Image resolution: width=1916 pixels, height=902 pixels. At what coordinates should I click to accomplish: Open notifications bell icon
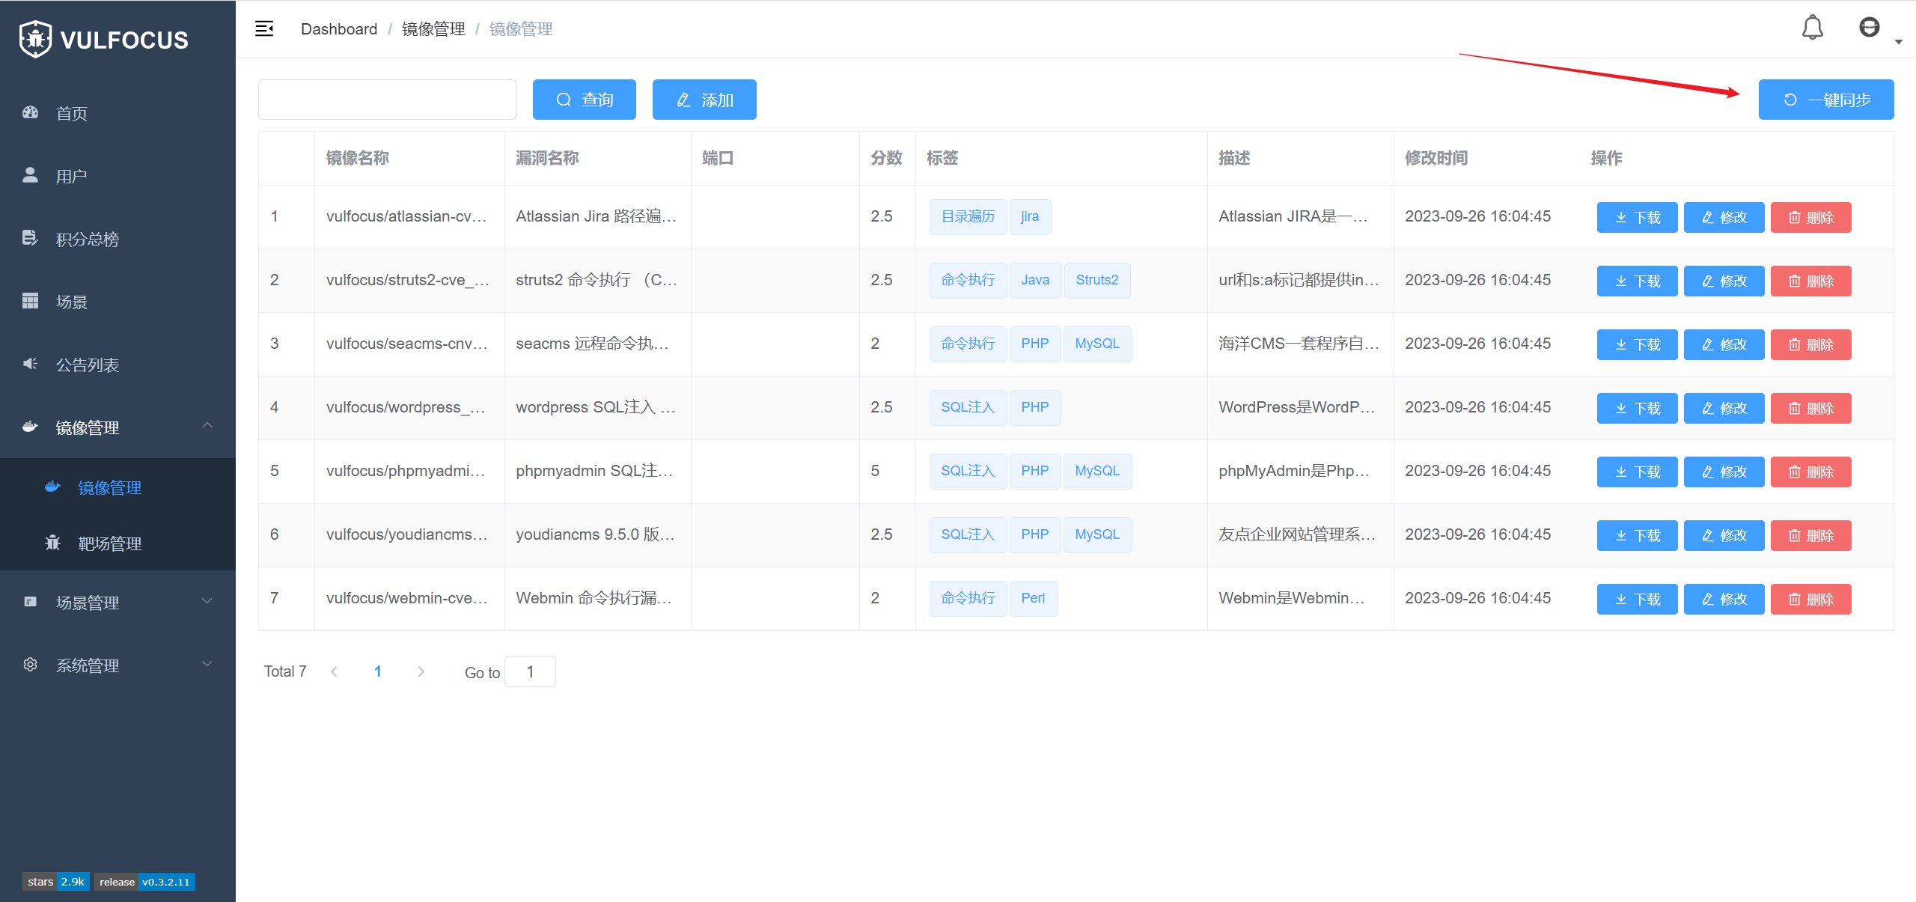tap(1812, 28)
